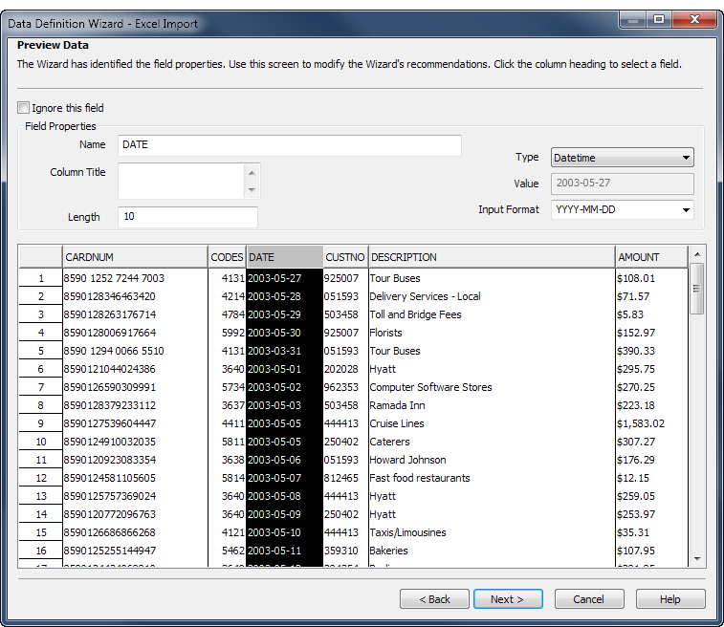Select the CODES column heading
This screenshot has width=724, height=627.
227,257
